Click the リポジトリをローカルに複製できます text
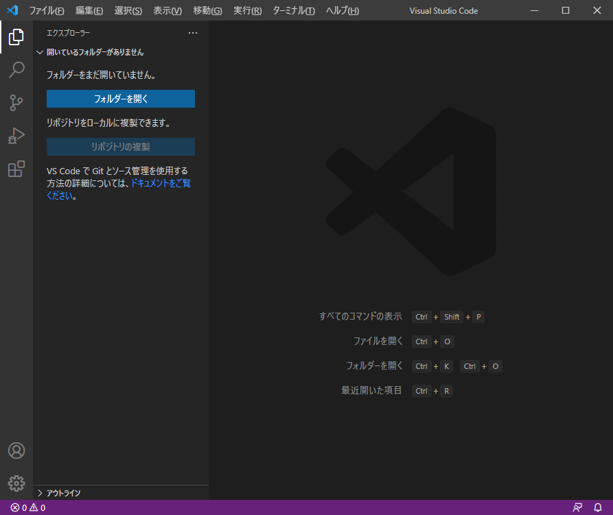 point(108,123)
